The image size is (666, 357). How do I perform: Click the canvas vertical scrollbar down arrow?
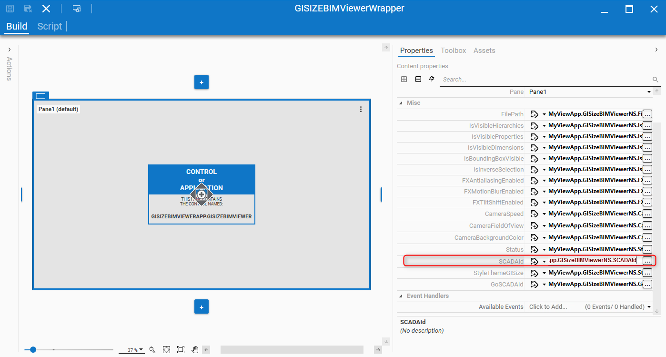click(386, 341)
